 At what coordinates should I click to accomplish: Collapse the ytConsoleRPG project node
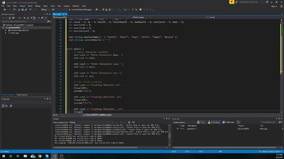point(3,28)
